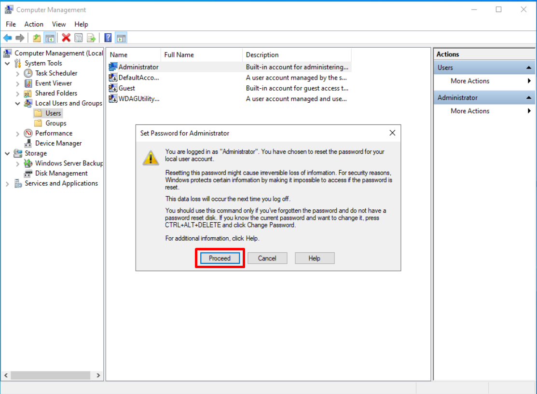Expand the Performance tree node
537x394 pixels.
[x=17, y=134]
